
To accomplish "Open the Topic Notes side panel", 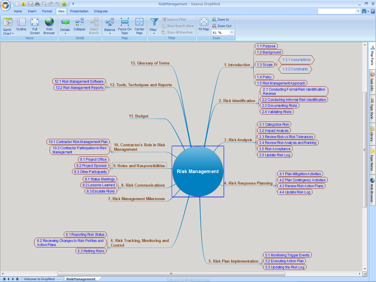I will click(x=372, y=160).
